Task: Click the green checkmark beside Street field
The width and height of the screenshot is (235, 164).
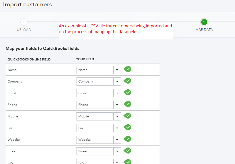Action: coord(127,151)
